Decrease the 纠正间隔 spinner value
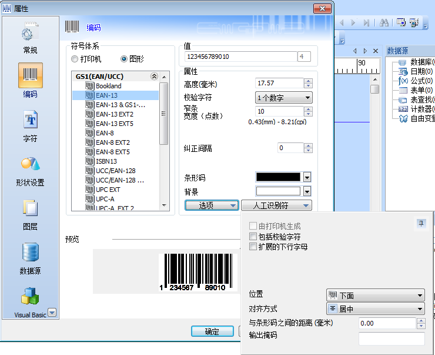This screenshot has width=435, height=355. [308, 150]
